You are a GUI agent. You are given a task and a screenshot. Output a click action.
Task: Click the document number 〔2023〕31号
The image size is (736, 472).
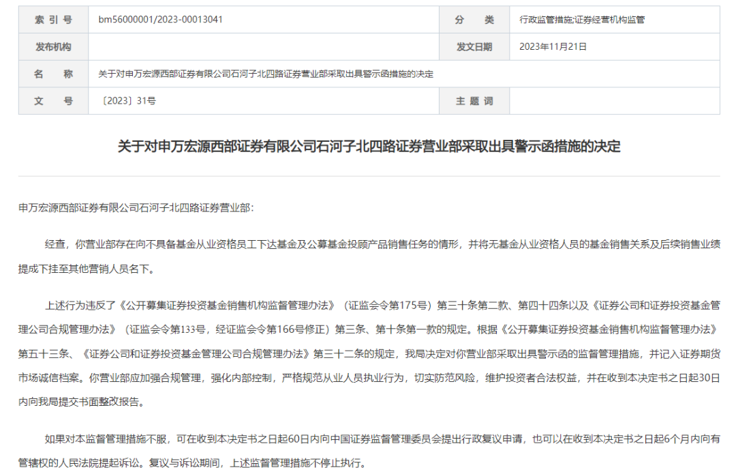click(127, 101)
